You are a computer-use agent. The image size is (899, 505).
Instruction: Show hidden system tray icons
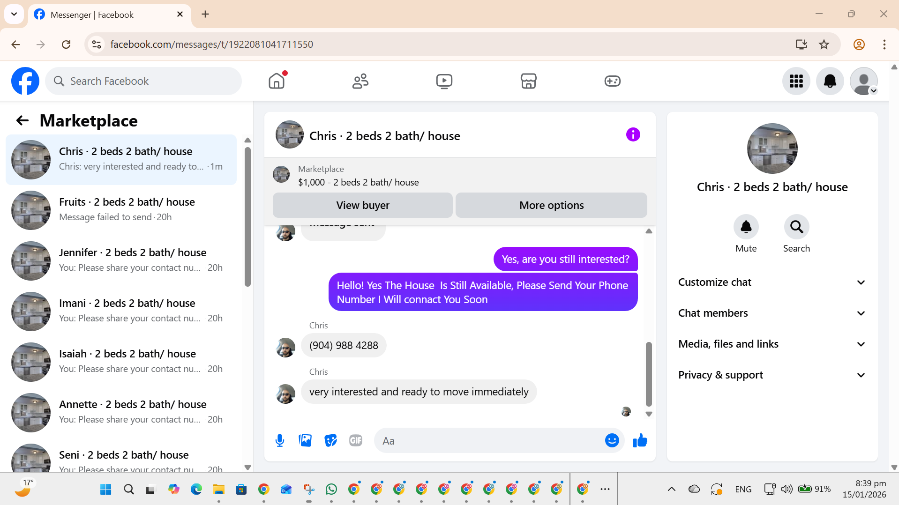[x=671, y=489]
